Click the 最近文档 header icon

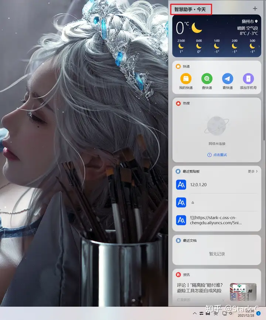point(178,240)
